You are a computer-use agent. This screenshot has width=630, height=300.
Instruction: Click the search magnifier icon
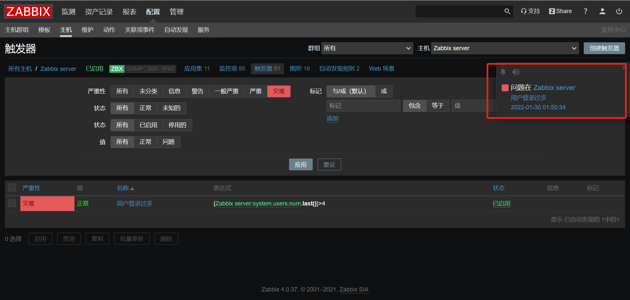[507, 11]
